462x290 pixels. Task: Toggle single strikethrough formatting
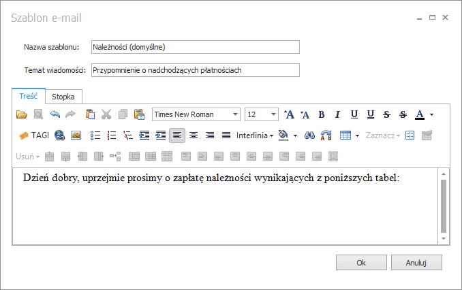(386, 114)
